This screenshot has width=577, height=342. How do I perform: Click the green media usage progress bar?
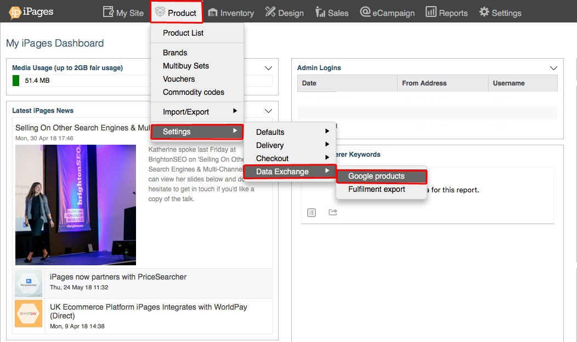tap(16, 81)
